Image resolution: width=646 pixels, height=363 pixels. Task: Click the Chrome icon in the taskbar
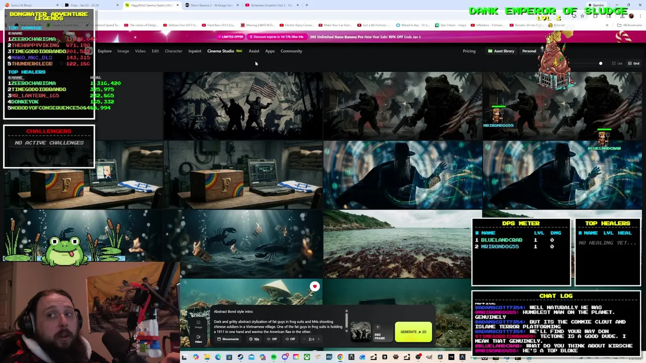tap(340, 357)
